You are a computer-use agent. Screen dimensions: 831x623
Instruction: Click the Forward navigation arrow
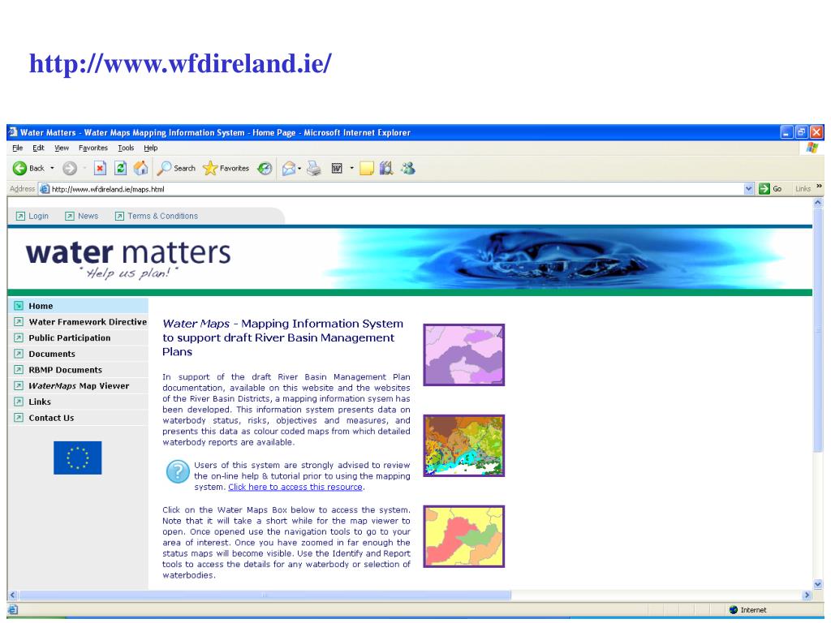click(70, 169)
